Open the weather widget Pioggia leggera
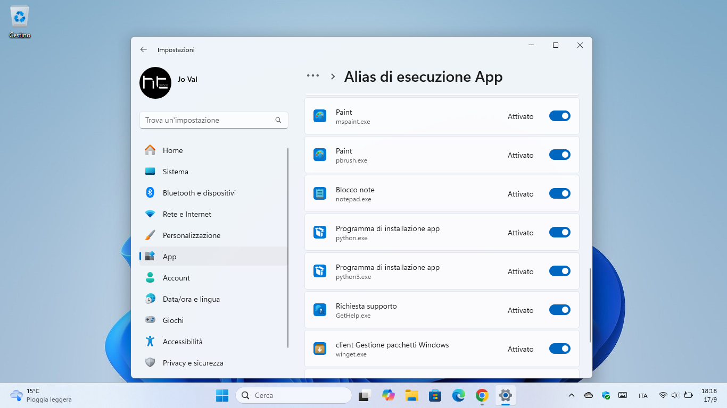Viewport: 727px width, 408px height. (x=41, y=395)
